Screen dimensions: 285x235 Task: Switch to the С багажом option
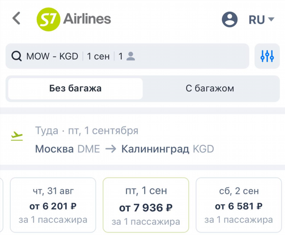point(210,88)
